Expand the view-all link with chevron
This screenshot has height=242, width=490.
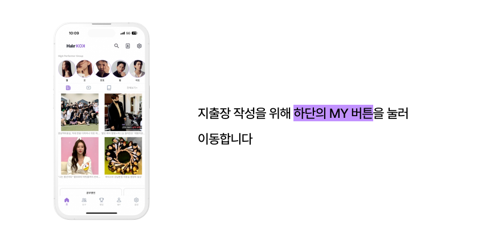coord(132,88)
